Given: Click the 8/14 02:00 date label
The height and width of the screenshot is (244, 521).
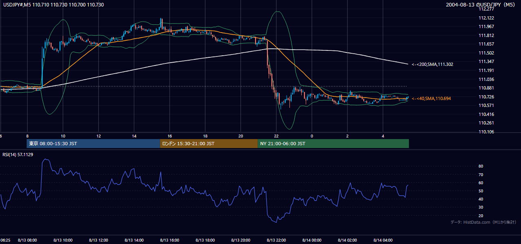Looking at the screenshot, I should click(347, 240).
